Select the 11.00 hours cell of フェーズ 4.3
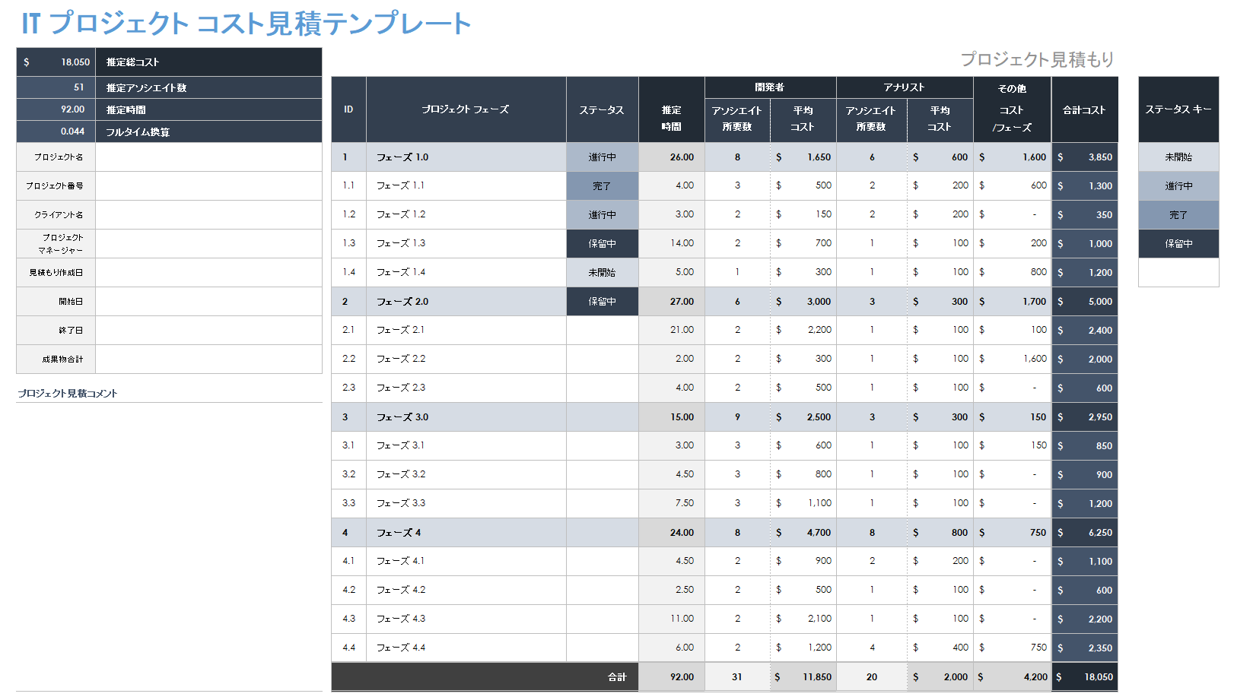This screenshot has height=700, width=1234. pos(672,619)
